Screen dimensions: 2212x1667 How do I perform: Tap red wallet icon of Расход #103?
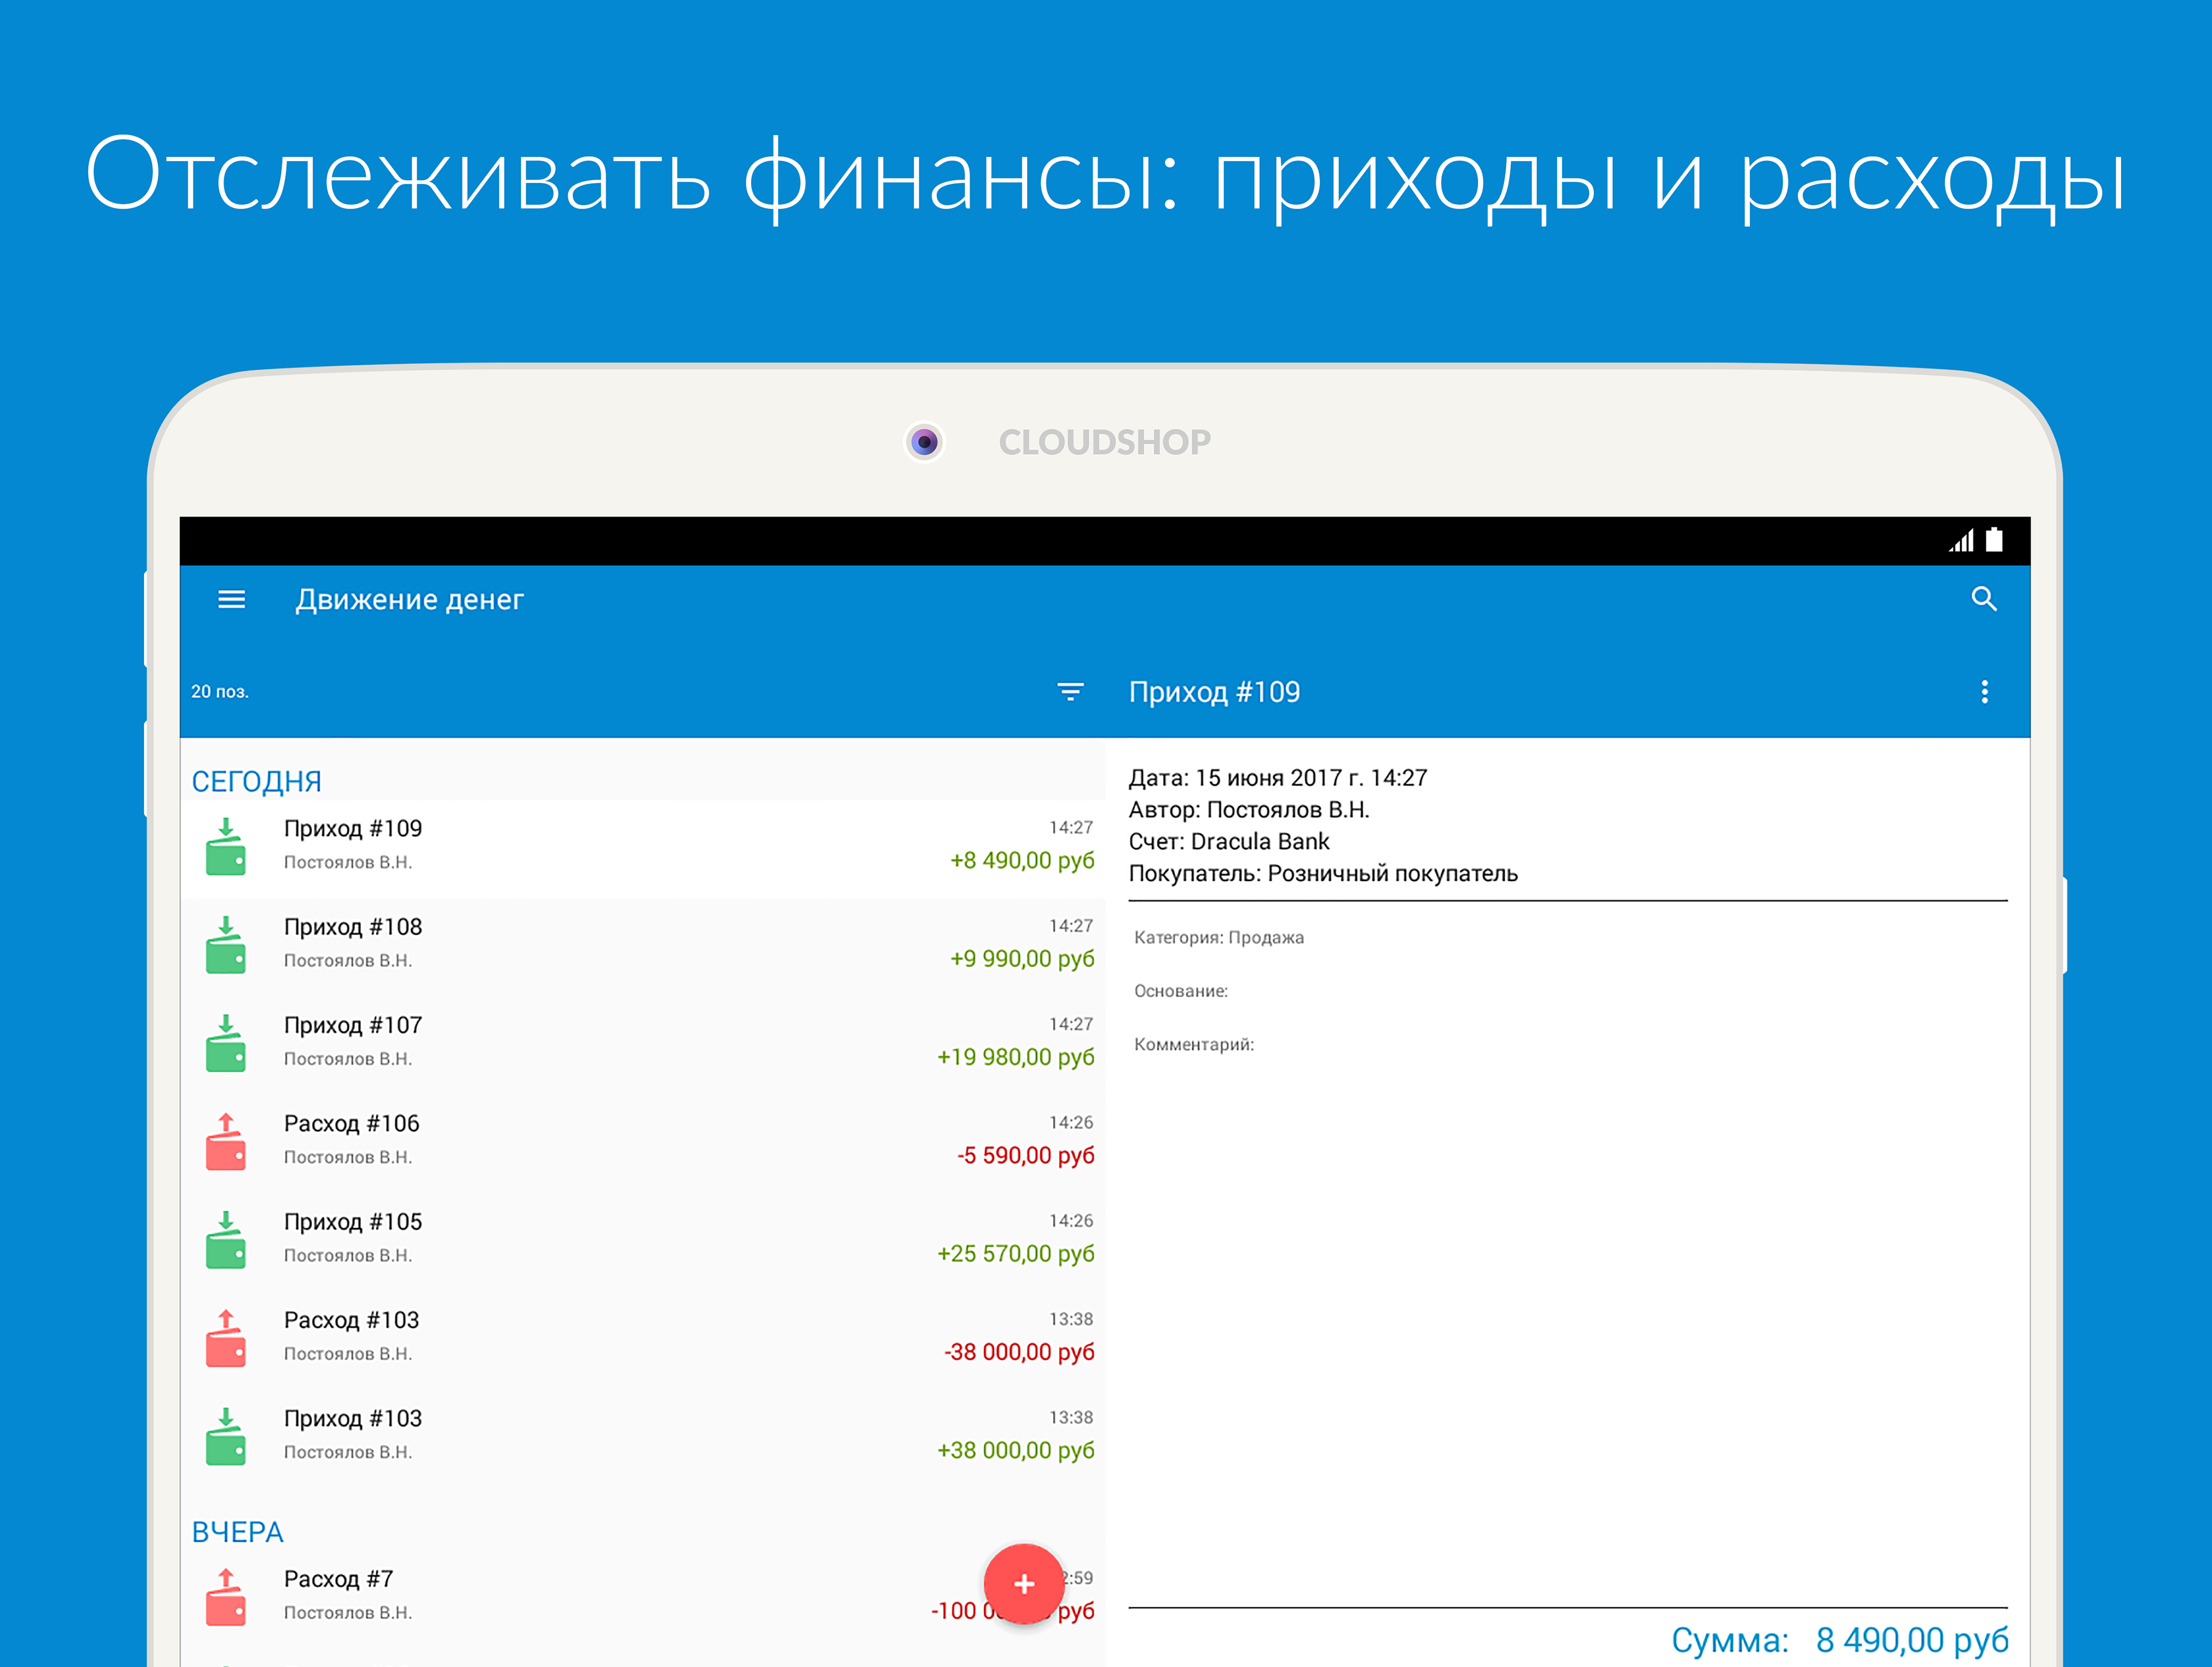click(x=226, y=1337)
